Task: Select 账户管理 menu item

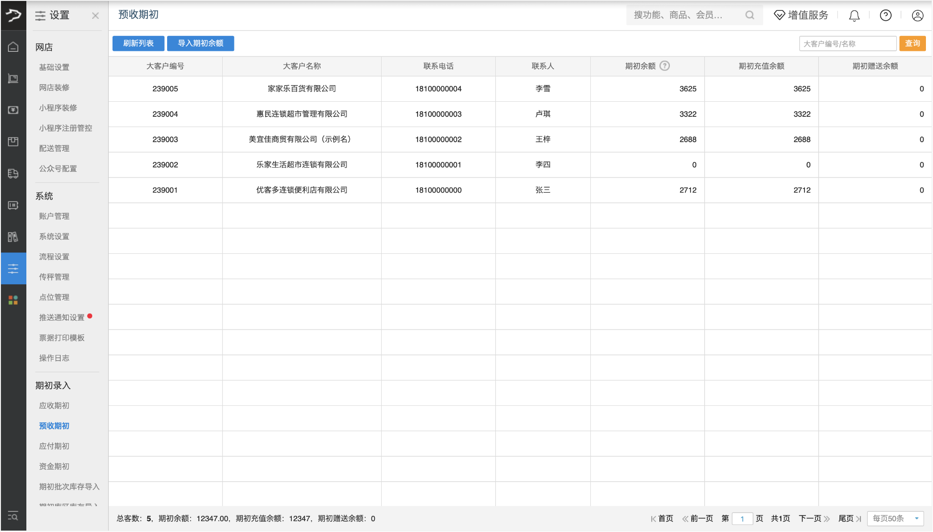Action: click(54, 216)
